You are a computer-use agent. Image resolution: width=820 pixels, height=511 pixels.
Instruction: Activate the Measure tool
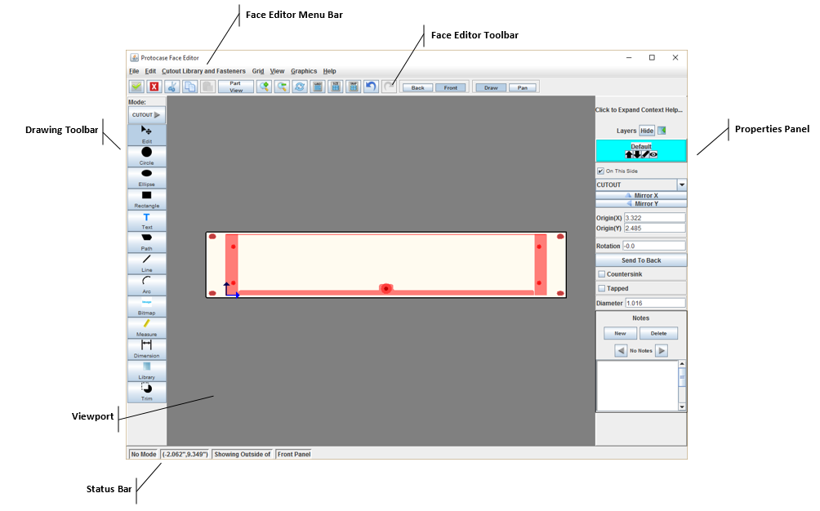(x=146, y=327)
